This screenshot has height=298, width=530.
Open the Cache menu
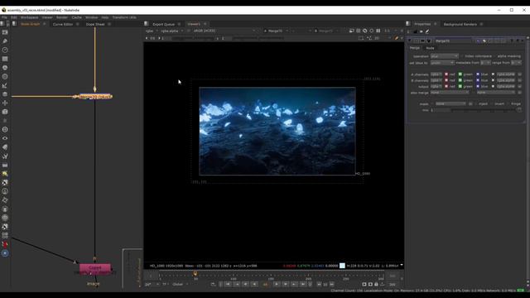pos(77,17)
